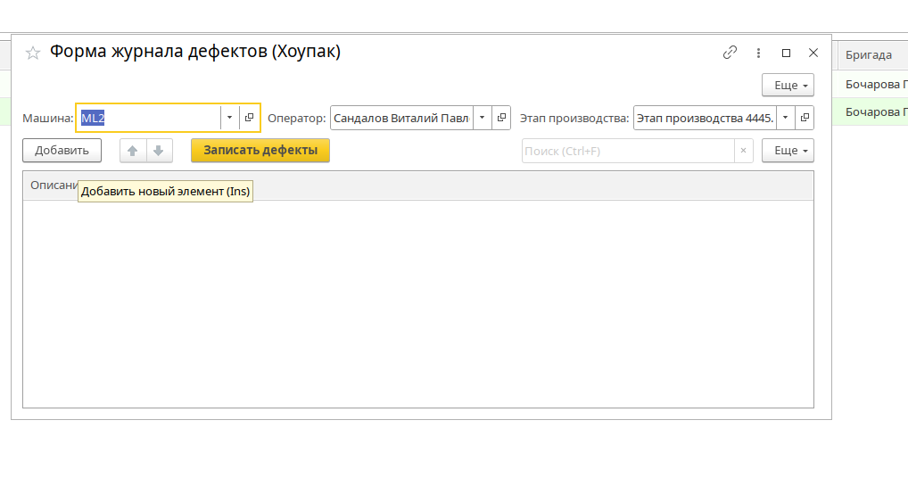Expand the Этап производства dropdown list
This screenshot has height=478, width=908.
(785, 118)
